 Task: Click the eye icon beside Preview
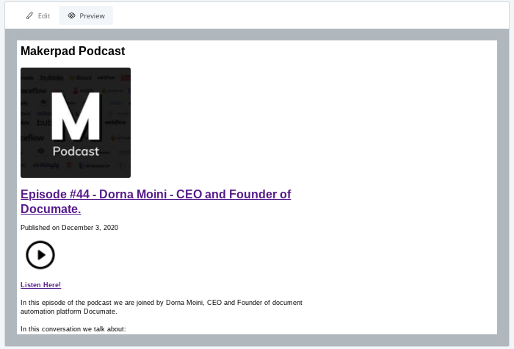click(x=71, y=15)
